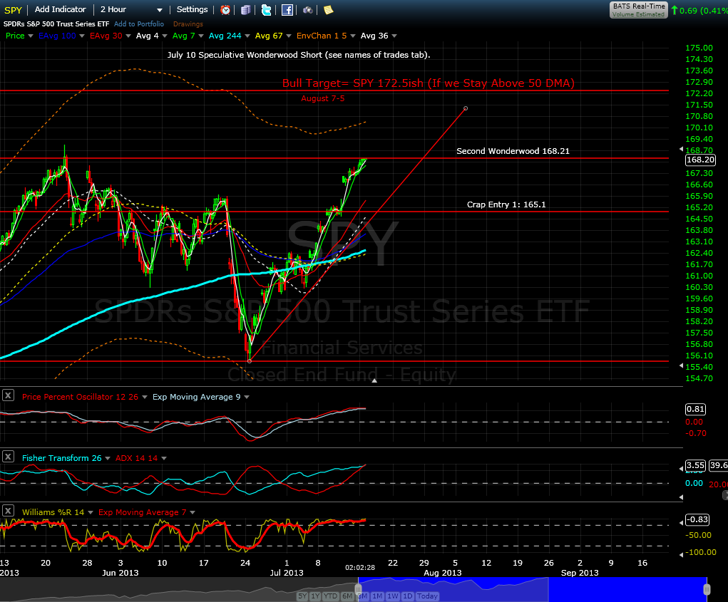
Task: Expand the Avg 4 dropdown
Action: tap(165, 36)
